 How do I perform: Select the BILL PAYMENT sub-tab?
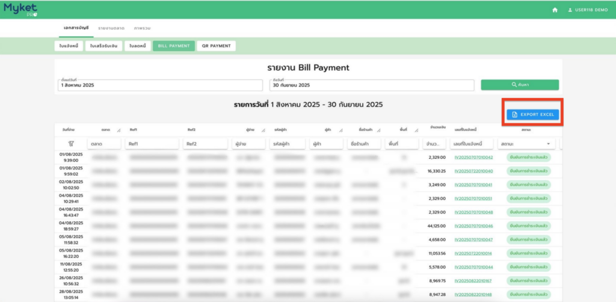tap(174, 46)
